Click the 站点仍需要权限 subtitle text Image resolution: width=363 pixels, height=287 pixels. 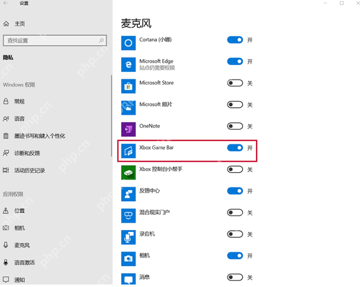click(x=157, y=68)
